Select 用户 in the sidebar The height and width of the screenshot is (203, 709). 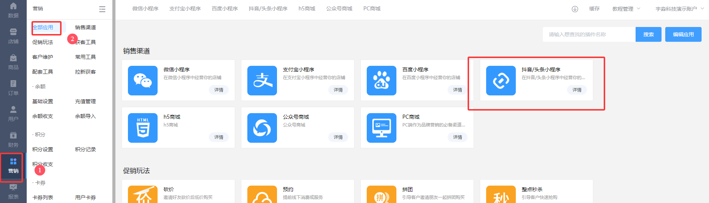coord(13,114)
